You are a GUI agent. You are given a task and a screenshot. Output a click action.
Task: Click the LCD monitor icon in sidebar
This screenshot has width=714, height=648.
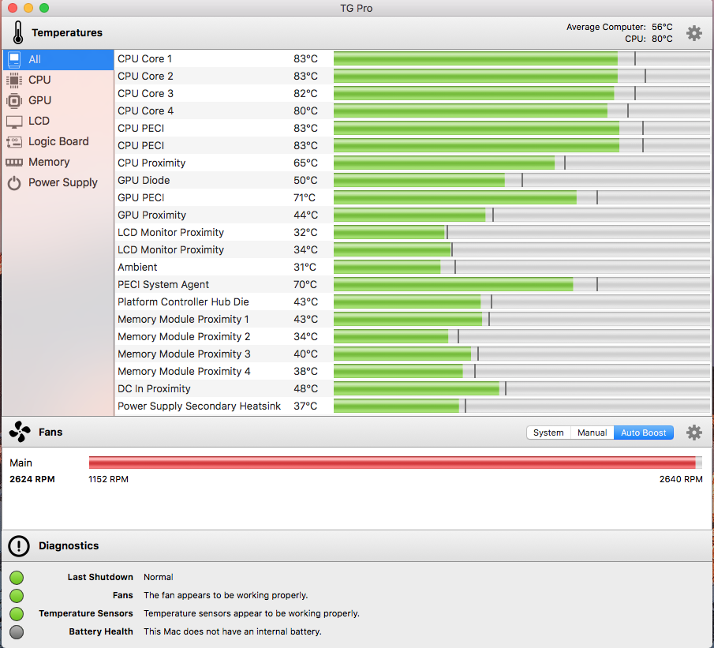(x=14, y=122)
